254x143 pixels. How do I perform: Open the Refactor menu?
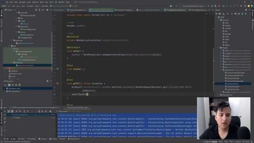[35, 2]
